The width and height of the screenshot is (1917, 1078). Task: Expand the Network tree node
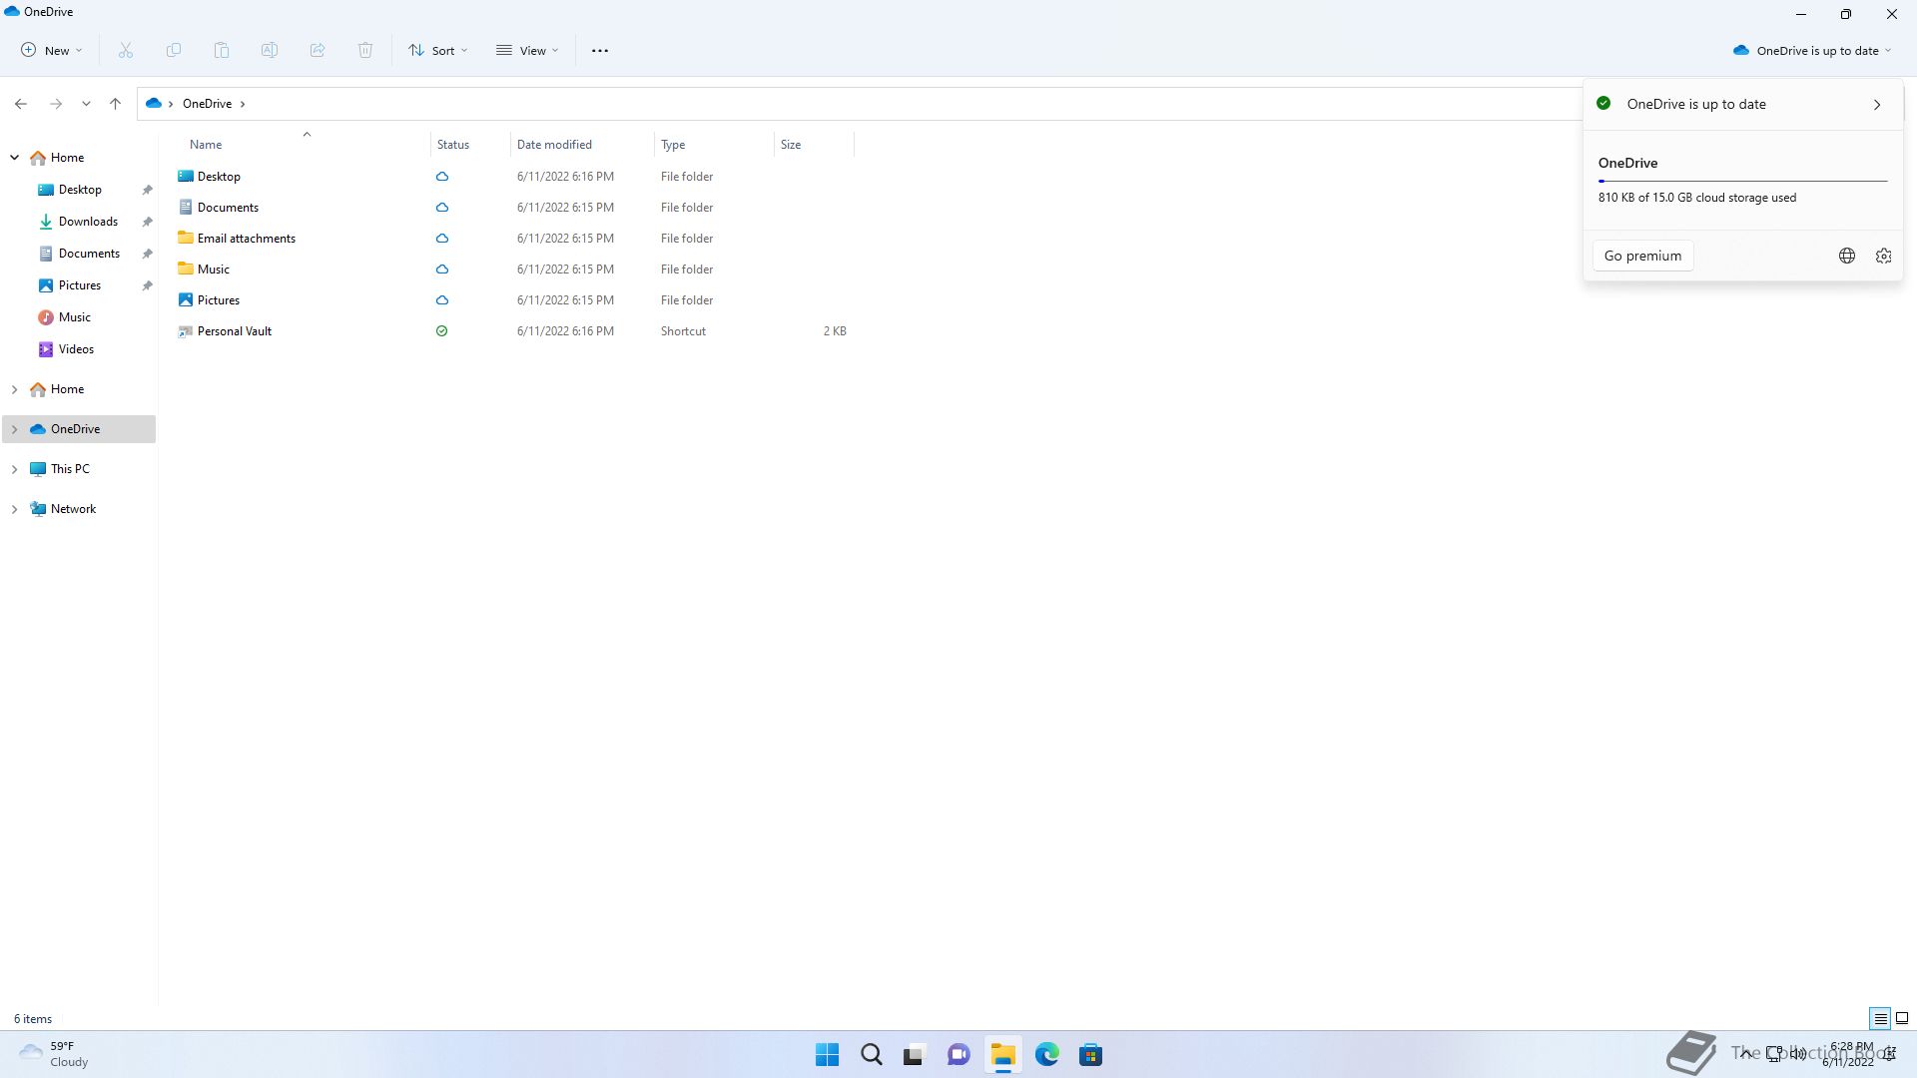click(15, 509)
